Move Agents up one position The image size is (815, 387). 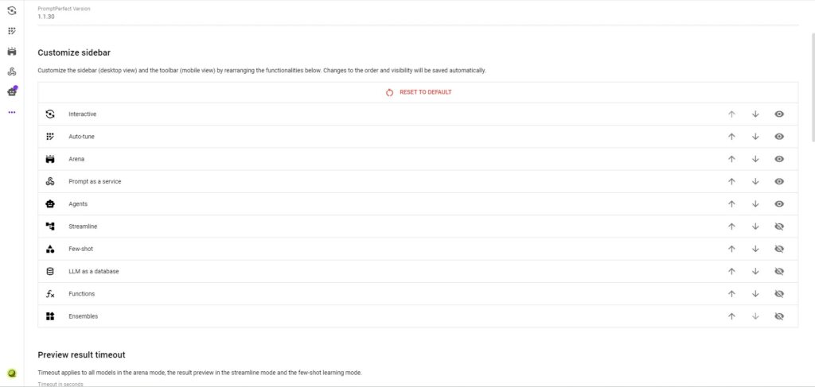pyautogui.click(x=732, y=204)
